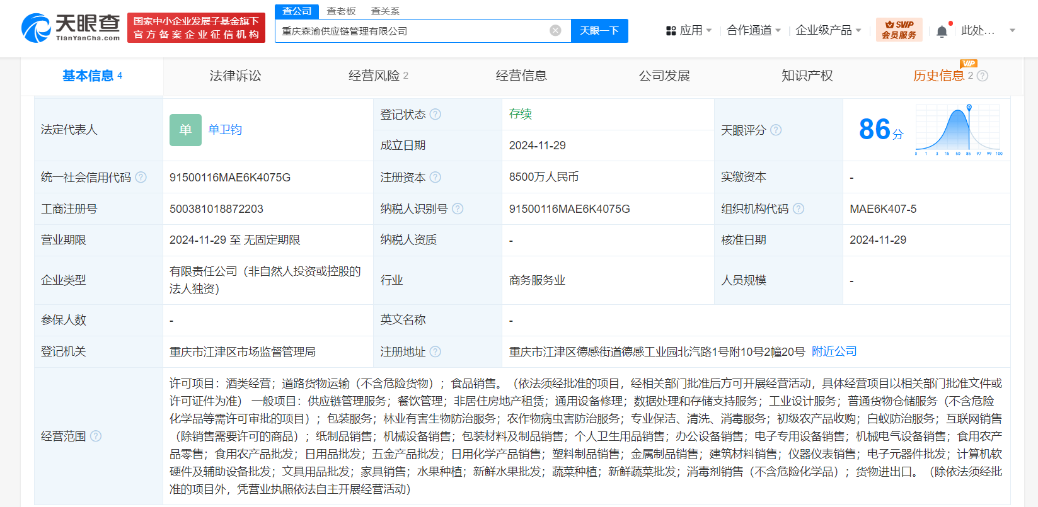Open the notification bell icon

(942, 31)
